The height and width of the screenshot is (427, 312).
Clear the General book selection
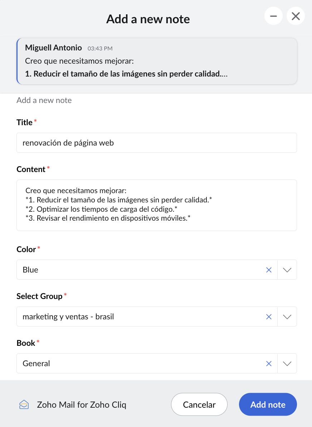(269, 364)
